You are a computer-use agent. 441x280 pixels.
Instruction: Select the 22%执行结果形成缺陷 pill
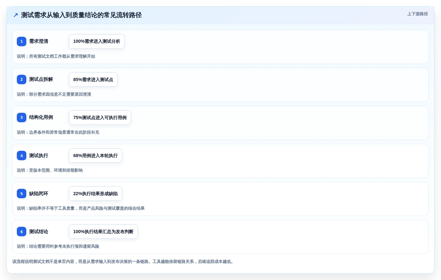(x=95, y=194)
